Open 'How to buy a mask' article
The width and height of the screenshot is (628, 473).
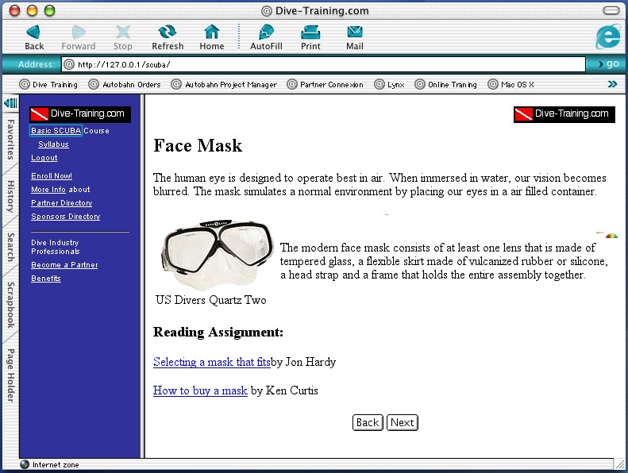click(x=200, y=390)
